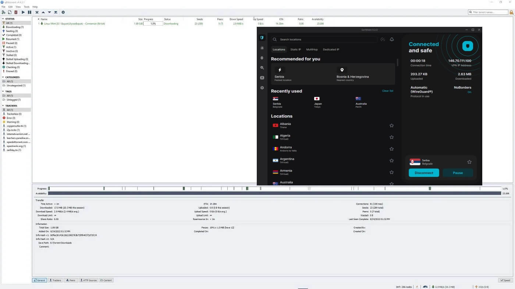Switch to the Content tab
The height and width of the screenshot is (289, 515).
106,280
